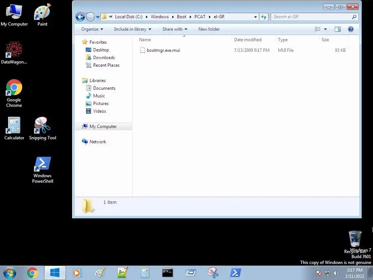Toggle the preview pane button
Viewport: 373px width, 280px height.
pyautogui.click(x=338, y=29)
